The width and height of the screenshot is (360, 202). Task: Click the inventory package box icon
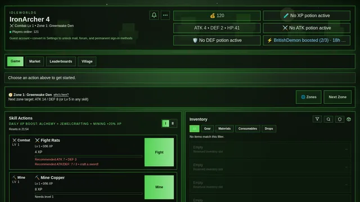click(349, 119)
